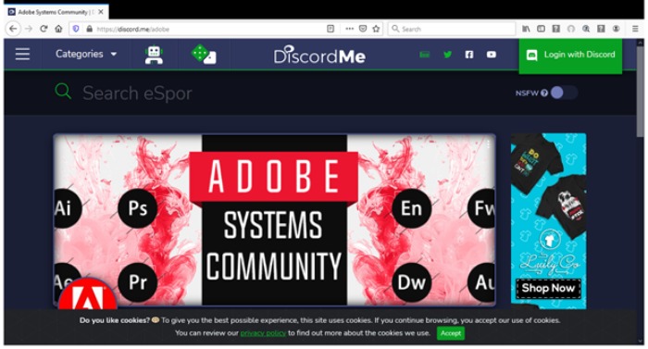Image resolution: width=648 pixels, height=349 pixels.
Task: Open the Firefox account avatar icon
Action: (x=617, y=29)
